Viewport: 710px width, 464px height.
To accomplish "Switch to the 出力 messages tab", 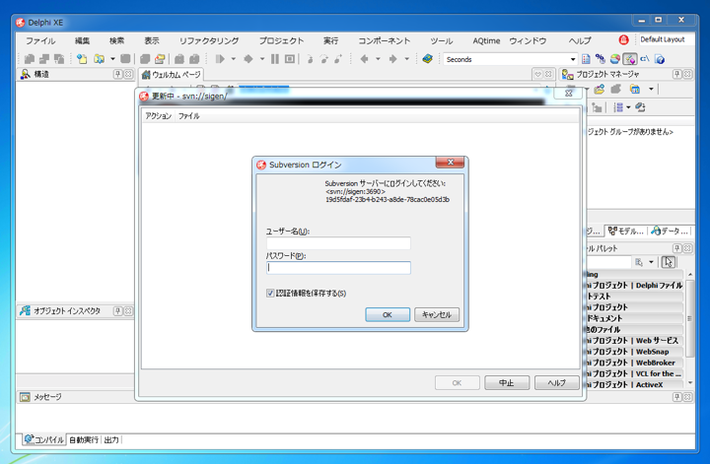I will point(111,439).
